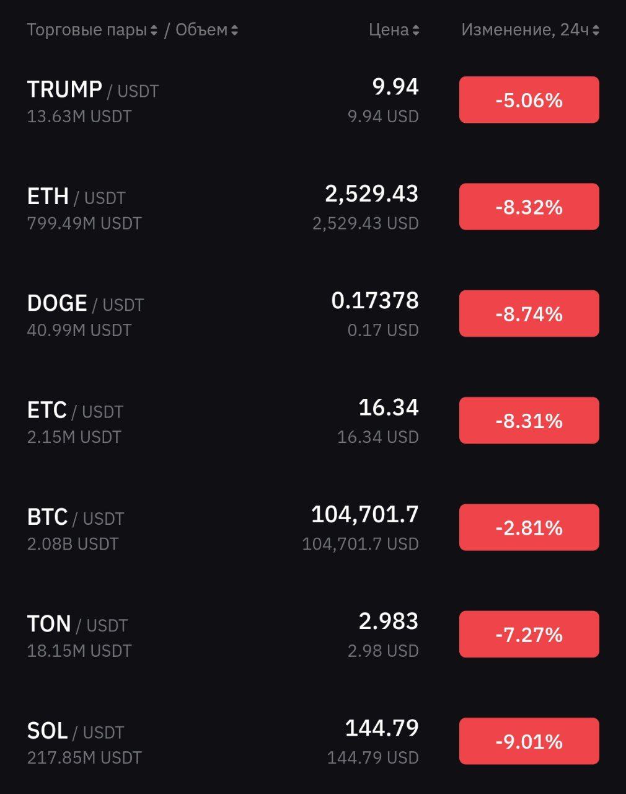Click the BTC price 104,701.7
The image size is (626, 794).
tap(364, 514)
